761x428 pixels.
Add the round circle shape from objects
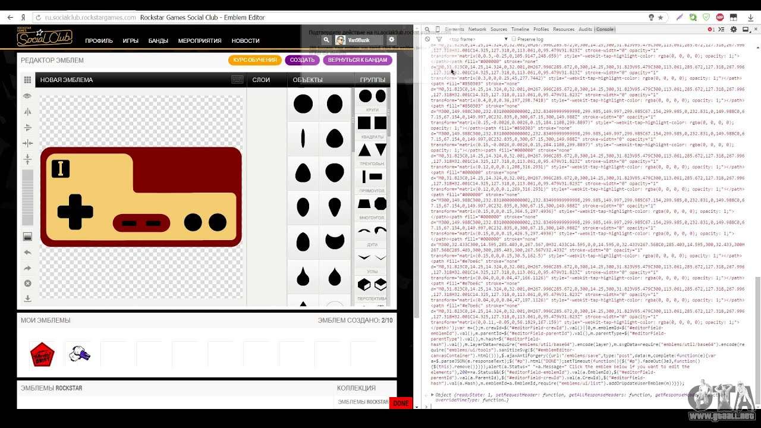tap(303, 104)
